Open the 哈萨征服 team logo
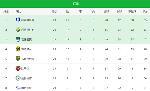 point(18,88)
